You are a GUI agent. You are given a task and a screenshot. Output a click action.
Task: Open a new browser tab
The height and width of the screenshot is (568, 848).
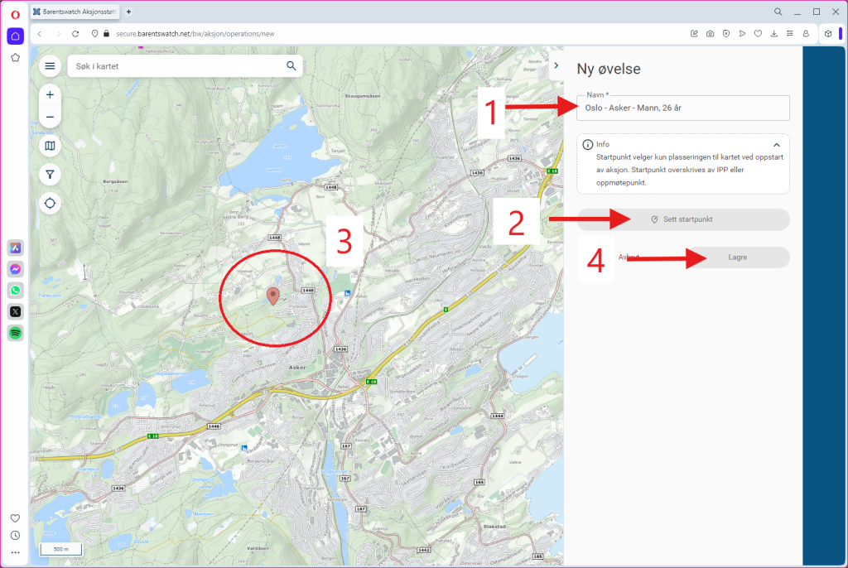128,12
